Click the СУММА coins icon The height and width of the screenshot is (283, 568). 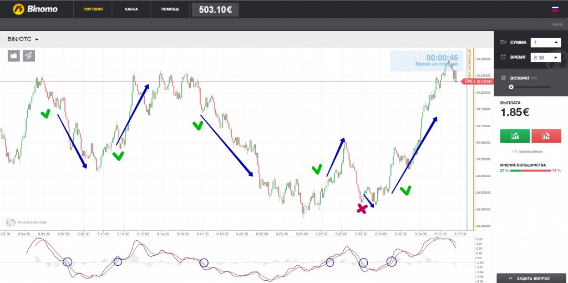tap(503, 42)
